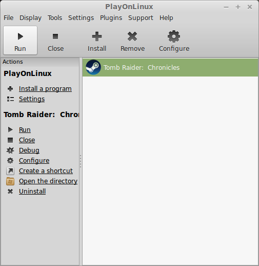Image resolution: width=259 pixels, height=266 pixels.
Task: Open the Support menu
Action: point(141,18)
